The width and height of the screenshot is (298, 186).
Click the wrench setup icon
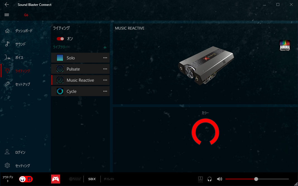(7, 84)
